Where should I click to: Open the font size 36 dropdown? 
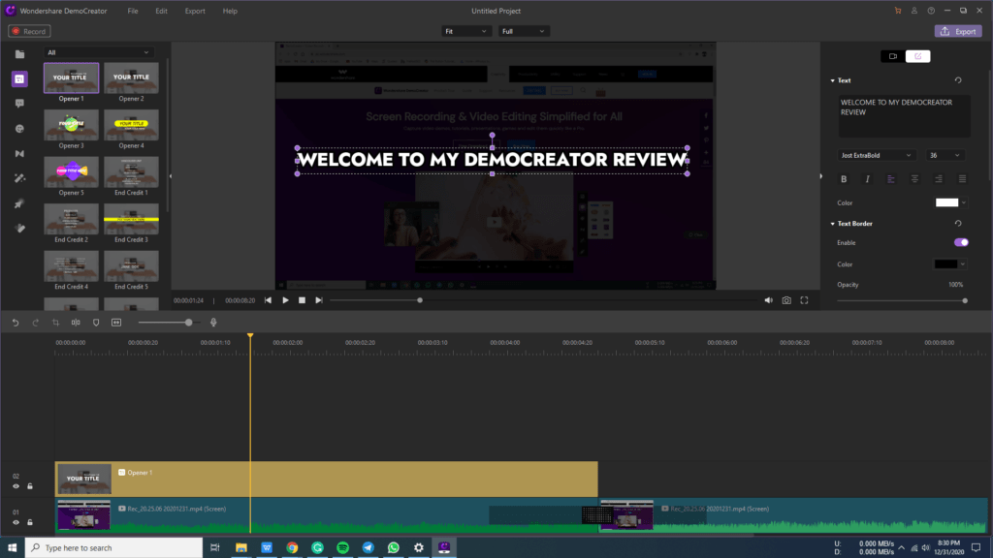(945, 155)
